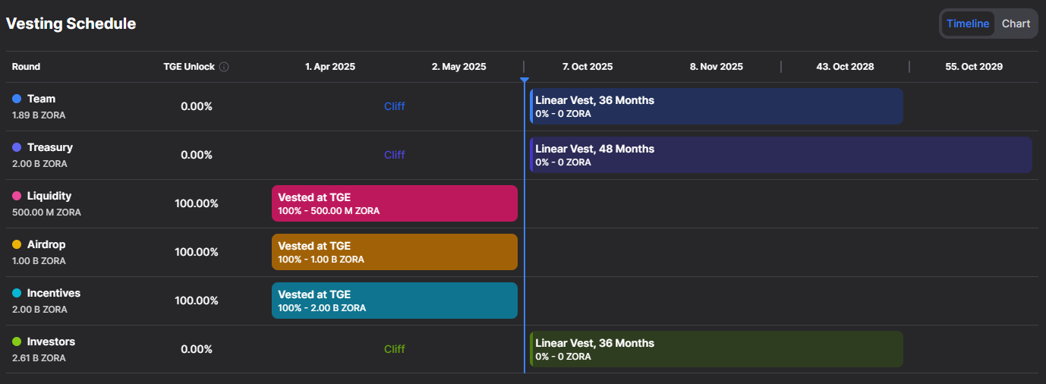Click the Investors row Cliff label
This screenshot has width=1046, height=384.
click(x=394, y=349)
